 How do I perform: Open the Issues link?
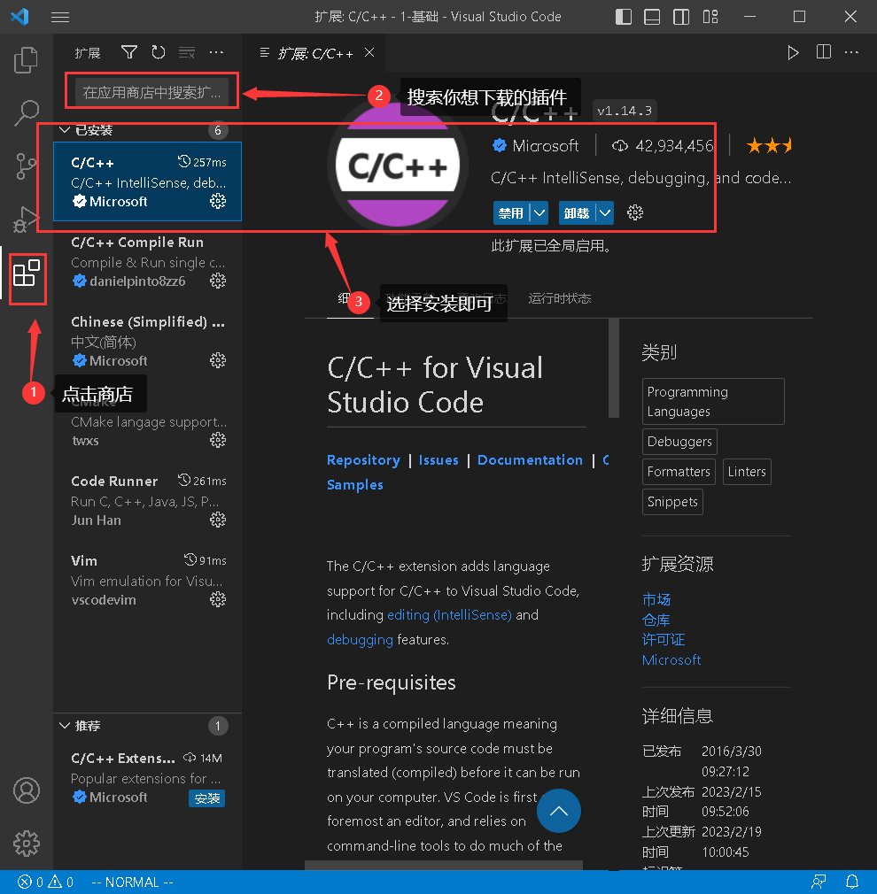tap(438, 460)
